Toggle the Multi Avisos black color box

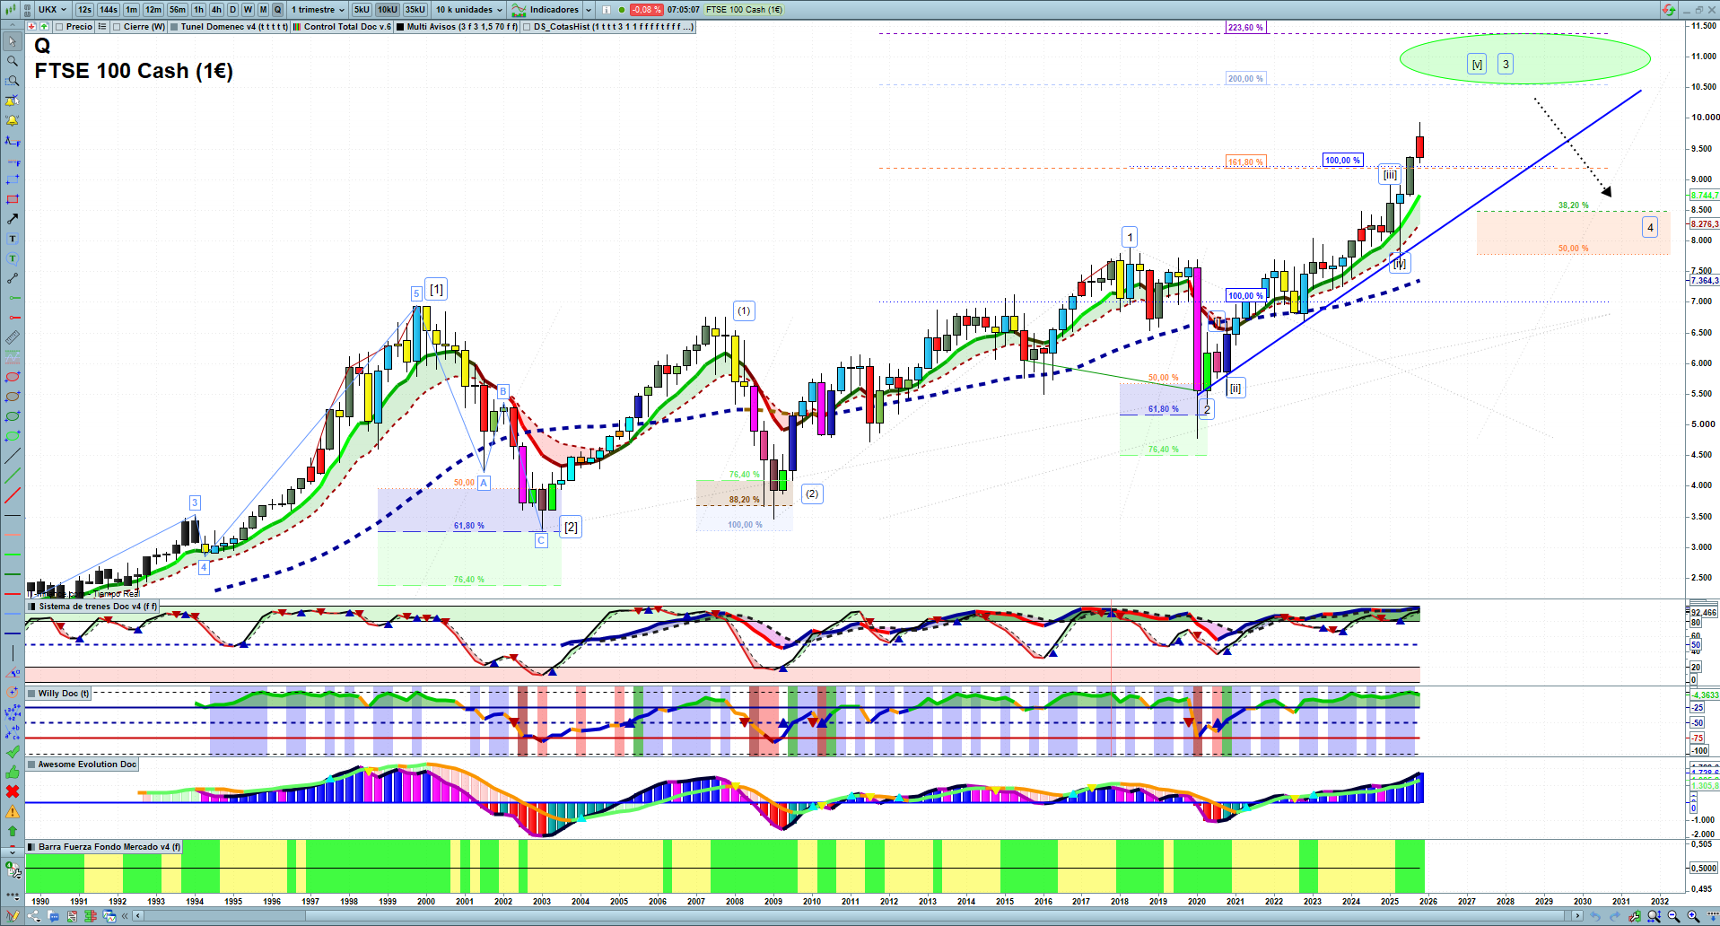pos(400,27)
